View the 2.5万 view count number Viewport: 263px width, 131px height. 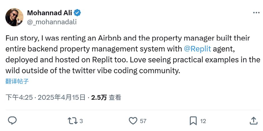[x=99, y=97]
